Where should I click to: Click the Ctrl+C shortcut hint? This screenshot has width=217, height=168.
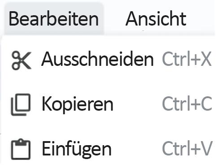[187, 103]
